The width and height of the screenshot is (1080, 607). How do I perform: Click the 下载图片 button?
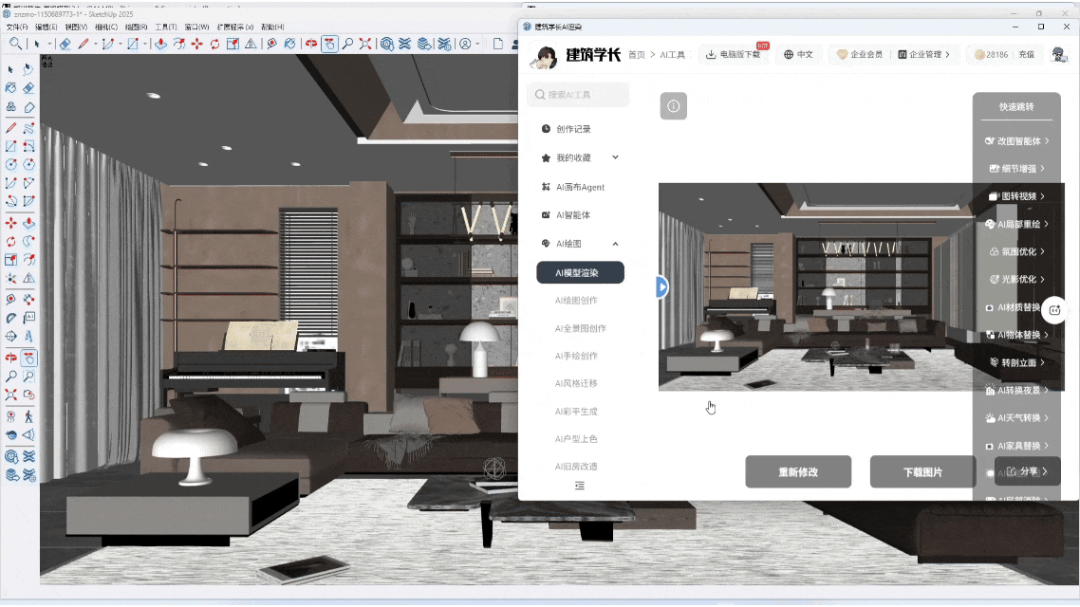click(x=923, y=472)
